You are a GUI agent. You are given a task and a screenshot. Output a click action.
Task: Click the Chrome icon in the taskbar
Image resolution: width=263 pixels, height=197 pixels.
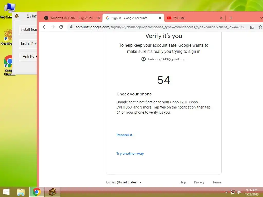[x=37, y=192]
